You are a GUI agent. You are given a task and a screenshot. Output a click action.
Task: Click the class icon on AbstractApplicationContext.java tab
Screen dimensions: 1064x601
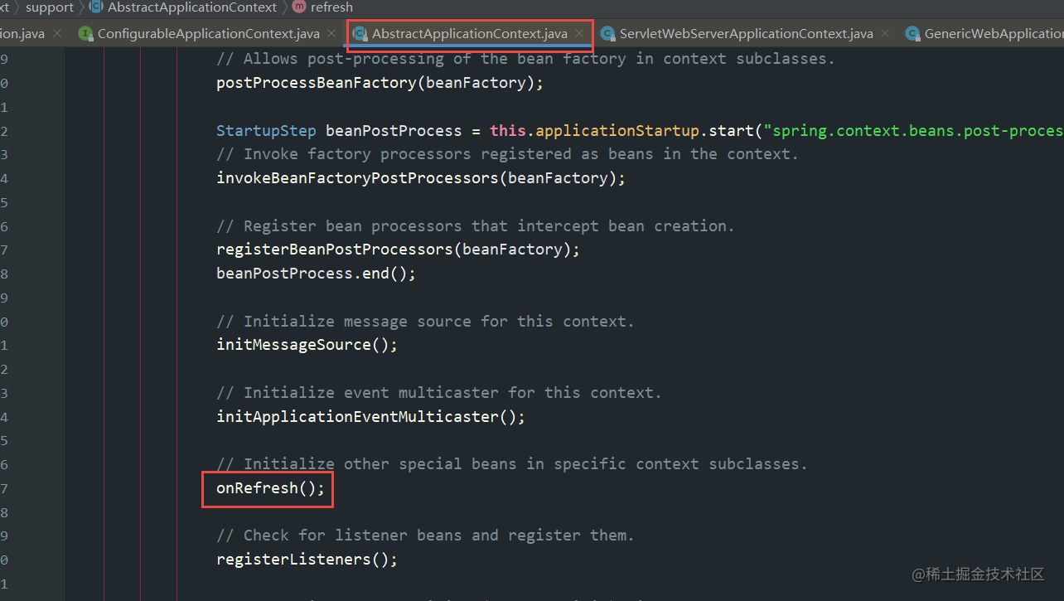click(x=360, y=34)
